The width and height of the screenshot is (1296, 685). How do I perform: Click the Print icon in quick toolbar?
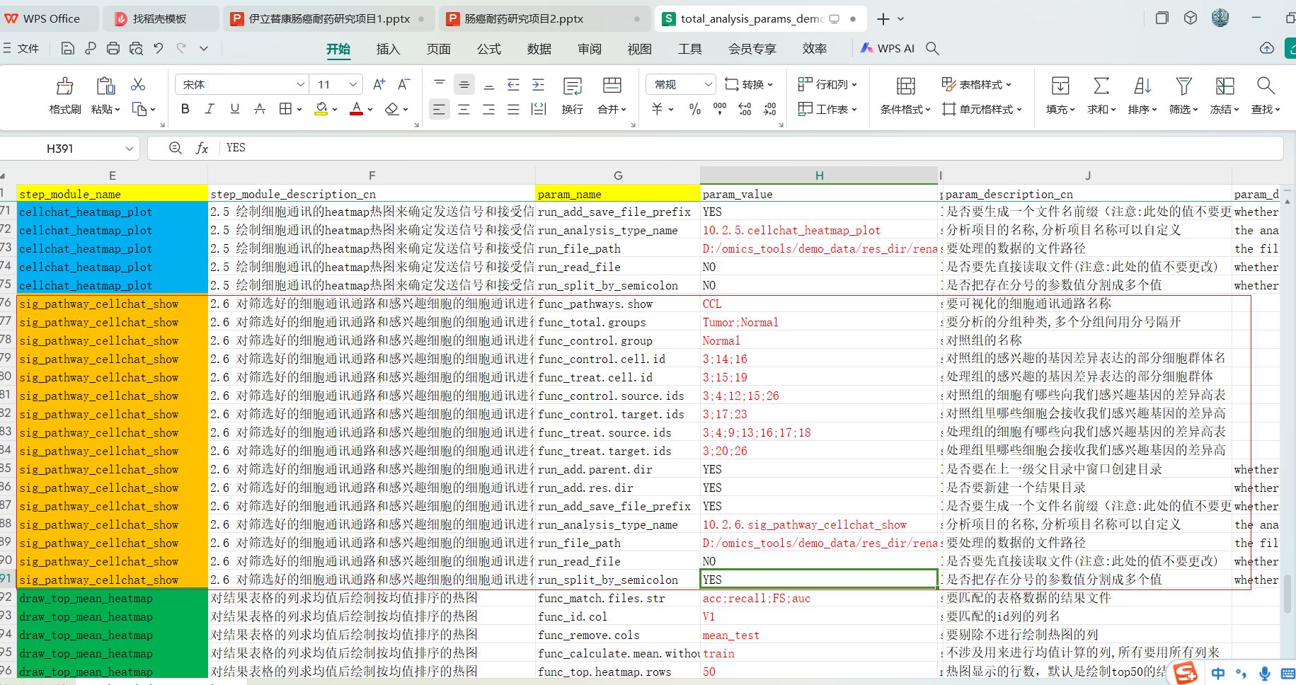pos(113,48)
